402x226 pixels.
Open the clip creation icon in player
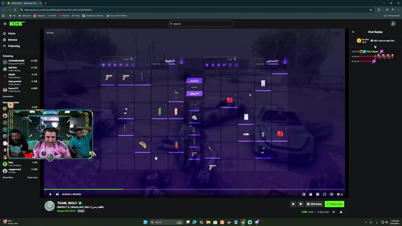point(311,194)
